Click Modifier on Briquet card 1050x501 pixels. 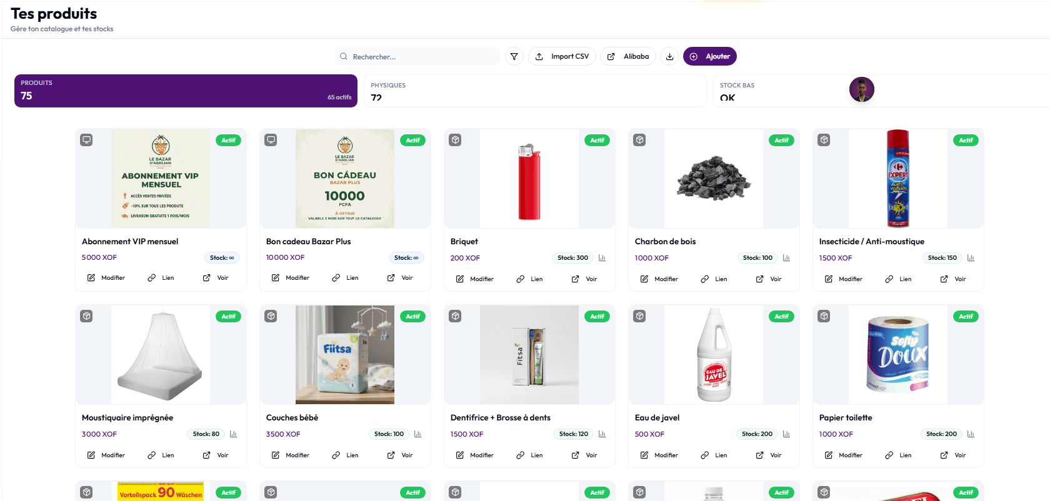pyautogui.click(x=474, y=279)
